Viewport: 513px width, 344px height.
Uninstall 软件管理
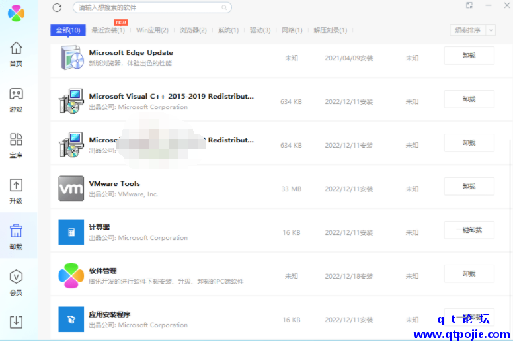click(x=469, y=273)
